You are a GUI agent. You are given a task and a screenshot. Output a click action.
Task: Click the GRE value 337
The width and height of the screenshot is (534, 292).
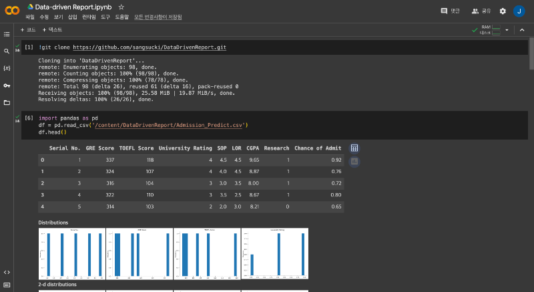tap(109, 160)
